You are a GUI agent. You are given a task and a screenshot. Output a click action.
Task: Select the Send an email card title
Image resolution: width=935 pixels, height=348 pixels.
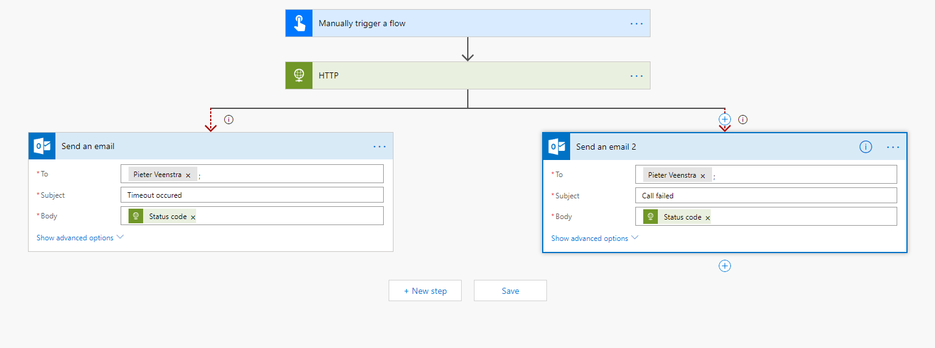[x=88, y=146]
